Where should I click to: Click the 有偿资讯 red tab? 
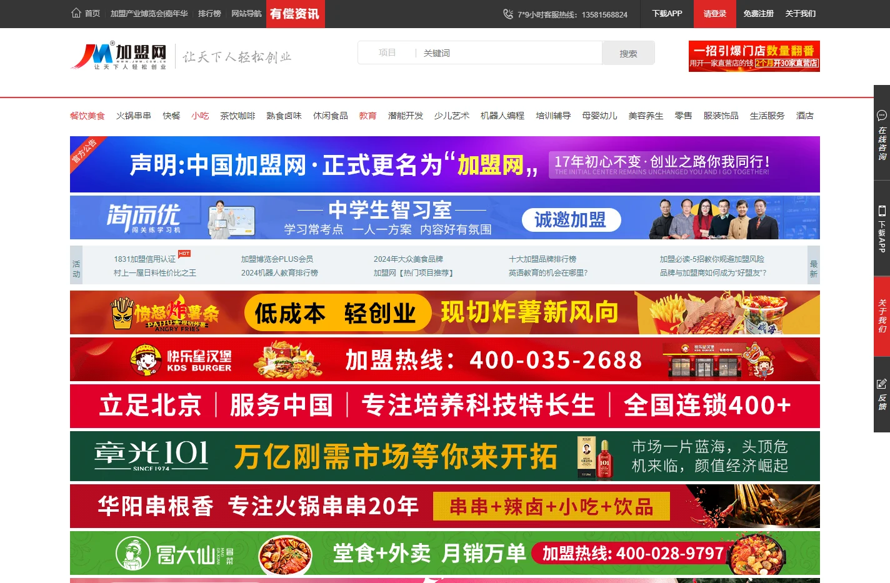(295, 14)
